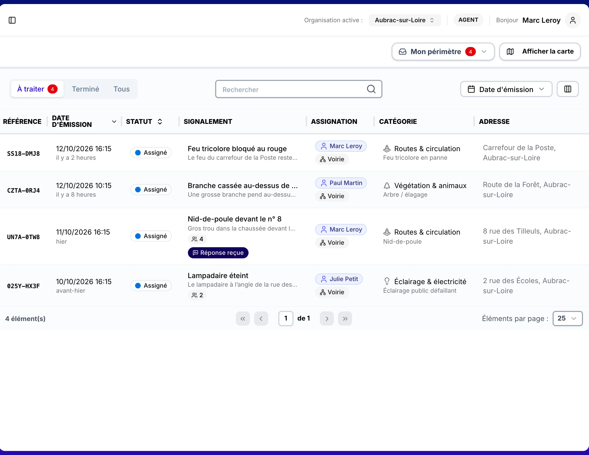Image resolution: width=589 pixels, height=455 pixels.
Task: Open report reference CZTA-0RJ4
Action: (x=23, y=191)
